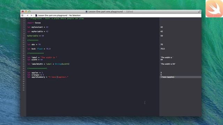Go back with the left arrow
The height and width of the screenshot is (125, 223).
click(27, 15)
